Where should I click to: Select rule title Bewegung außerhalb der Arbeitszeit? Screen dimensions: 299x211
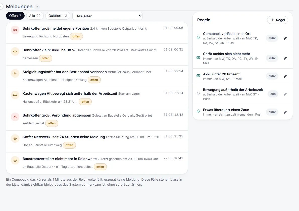coord(233,90)
